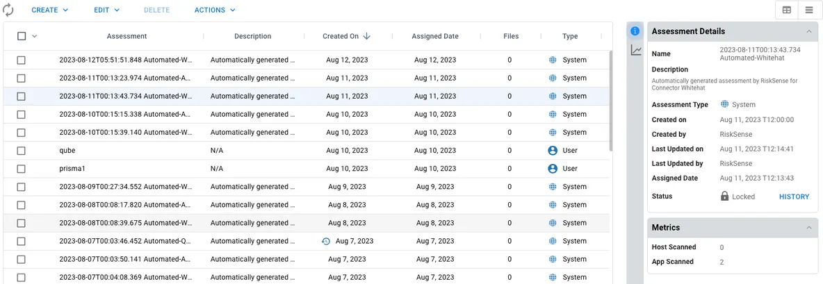Image resolution: width=823 pixels, height=284 pixels.
Task: Click Created On date Aug 12, 2023
Action: [x=347, y=60]
